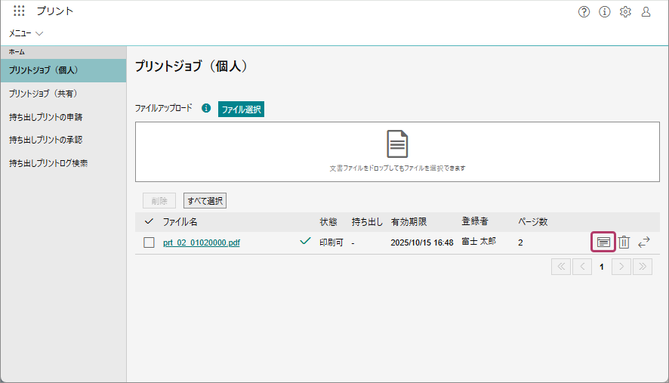This screenshot has height=383, width=669.
Task: Click the すべて選択 button
Action: click(x=205, y=201)
